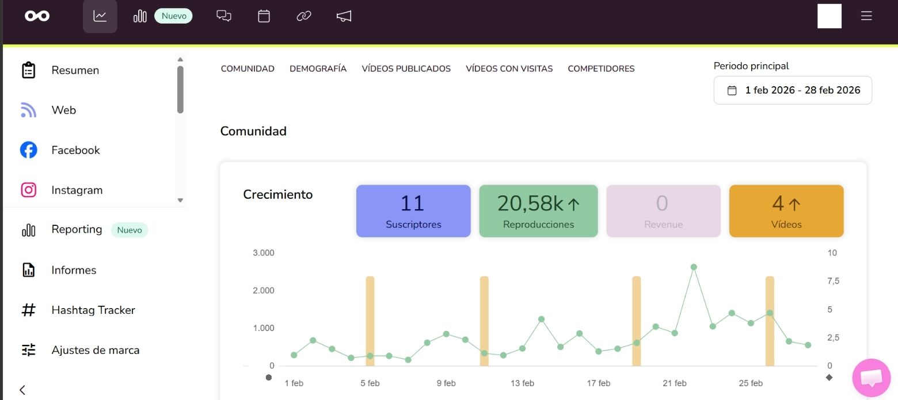Click the Instagram logo icon
The width and height of the screenshot is (898, 400).
click(28, 190)
